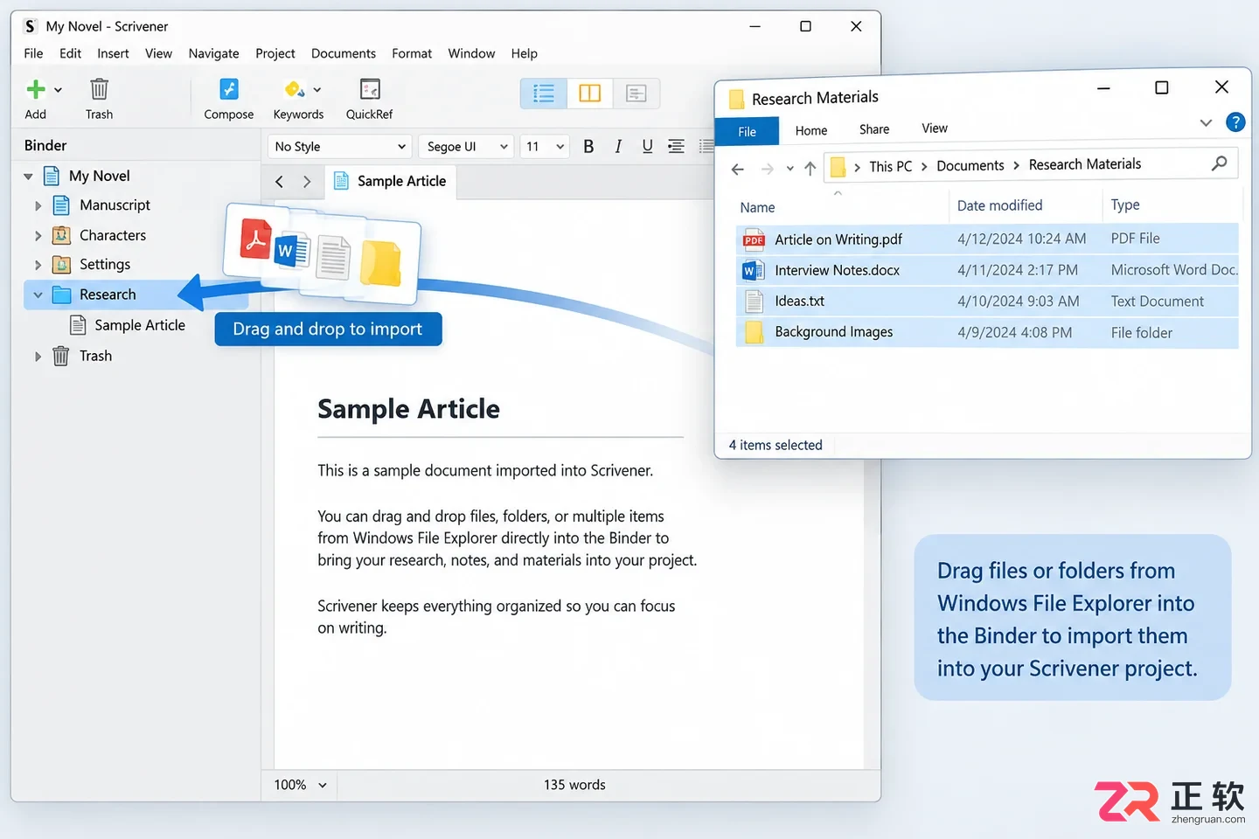Click the search magnifier in File Explorer
The height and width of the screenshot is (839, 1259).
pos(1220,163)
